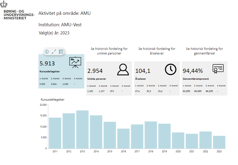
Task: Click the 33,3 second-quarter Årselever value
Action: 149,91
